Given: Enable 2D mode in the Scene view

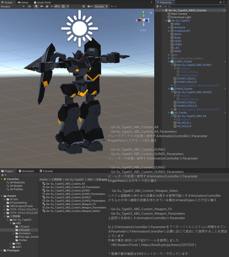Looking at the screenshot, I should (x=29, y=7).
